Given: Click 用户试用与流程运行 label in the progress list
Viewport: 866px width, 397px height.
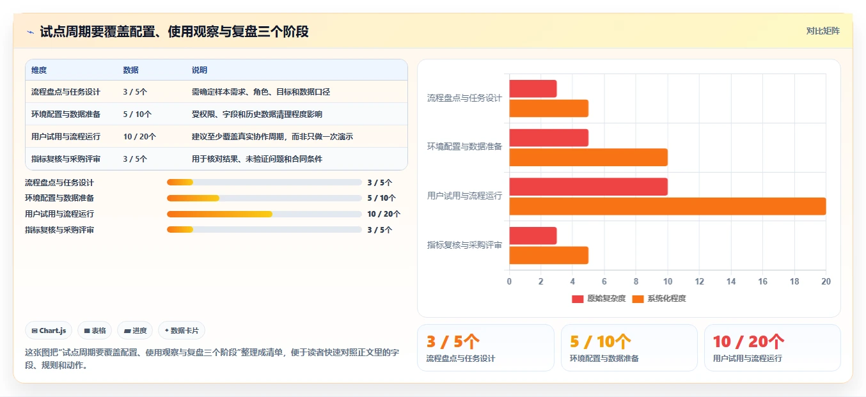Looking at the screenshot, I should pyautogui.click(x=59, y=214).
